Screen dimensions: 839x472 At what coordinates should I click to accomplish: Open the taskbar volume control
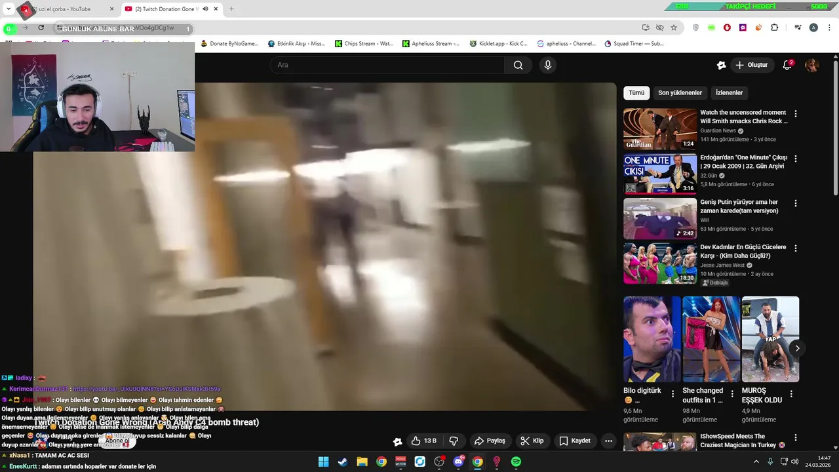[x=796, y=462]
